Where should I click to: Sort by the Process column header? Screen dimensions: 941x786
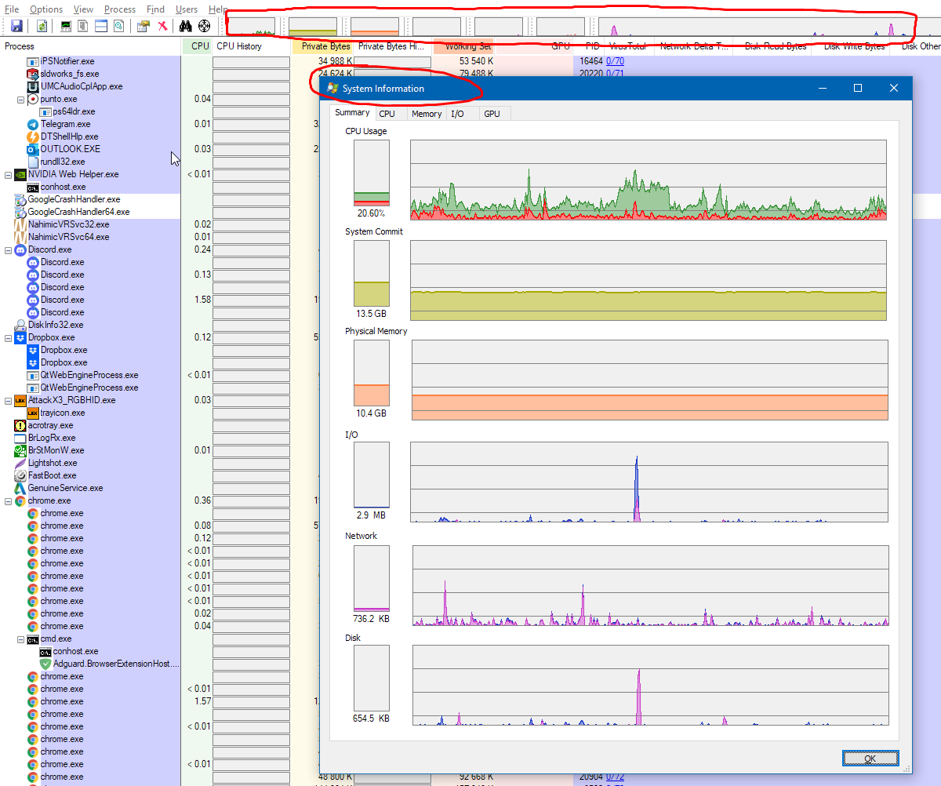coord(90,46)
